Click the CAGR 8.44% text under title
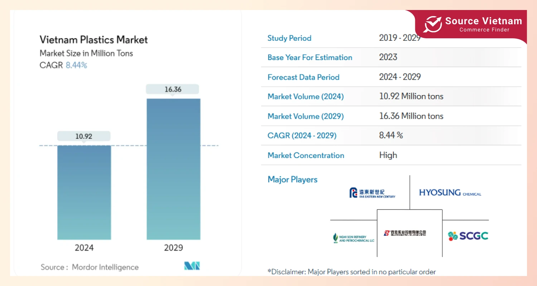 63,65
